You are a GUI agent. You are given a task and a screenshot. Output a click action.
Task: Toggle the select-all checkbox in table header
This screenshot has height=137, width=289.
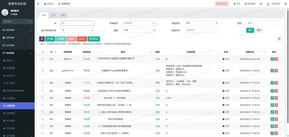coord(42,52)
